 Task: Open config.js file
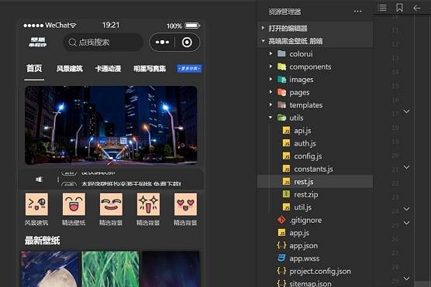tap(308, 156)
